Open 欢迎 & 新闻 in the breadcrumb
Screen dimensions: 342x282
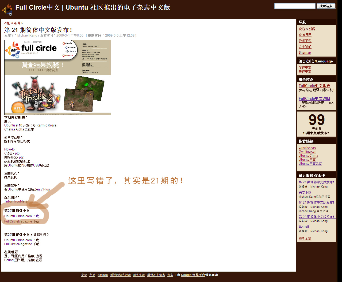pos(12,23)
